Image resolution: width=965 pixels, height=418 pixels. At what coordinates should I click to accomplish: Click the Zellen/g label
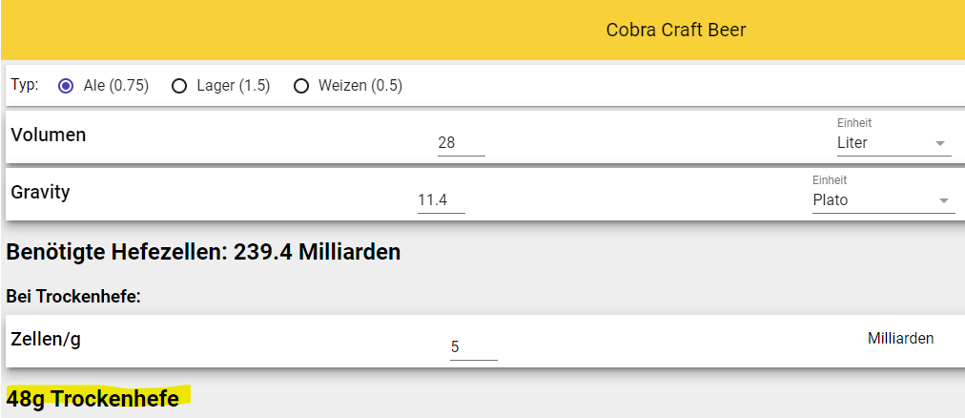tap(45, 338)
